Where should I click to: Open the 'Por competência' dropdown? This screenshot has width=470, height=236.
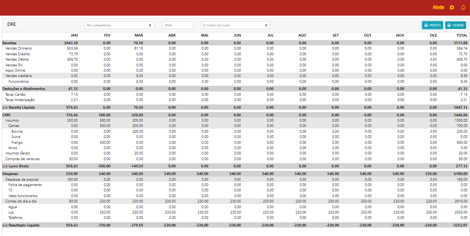[119, 25]
